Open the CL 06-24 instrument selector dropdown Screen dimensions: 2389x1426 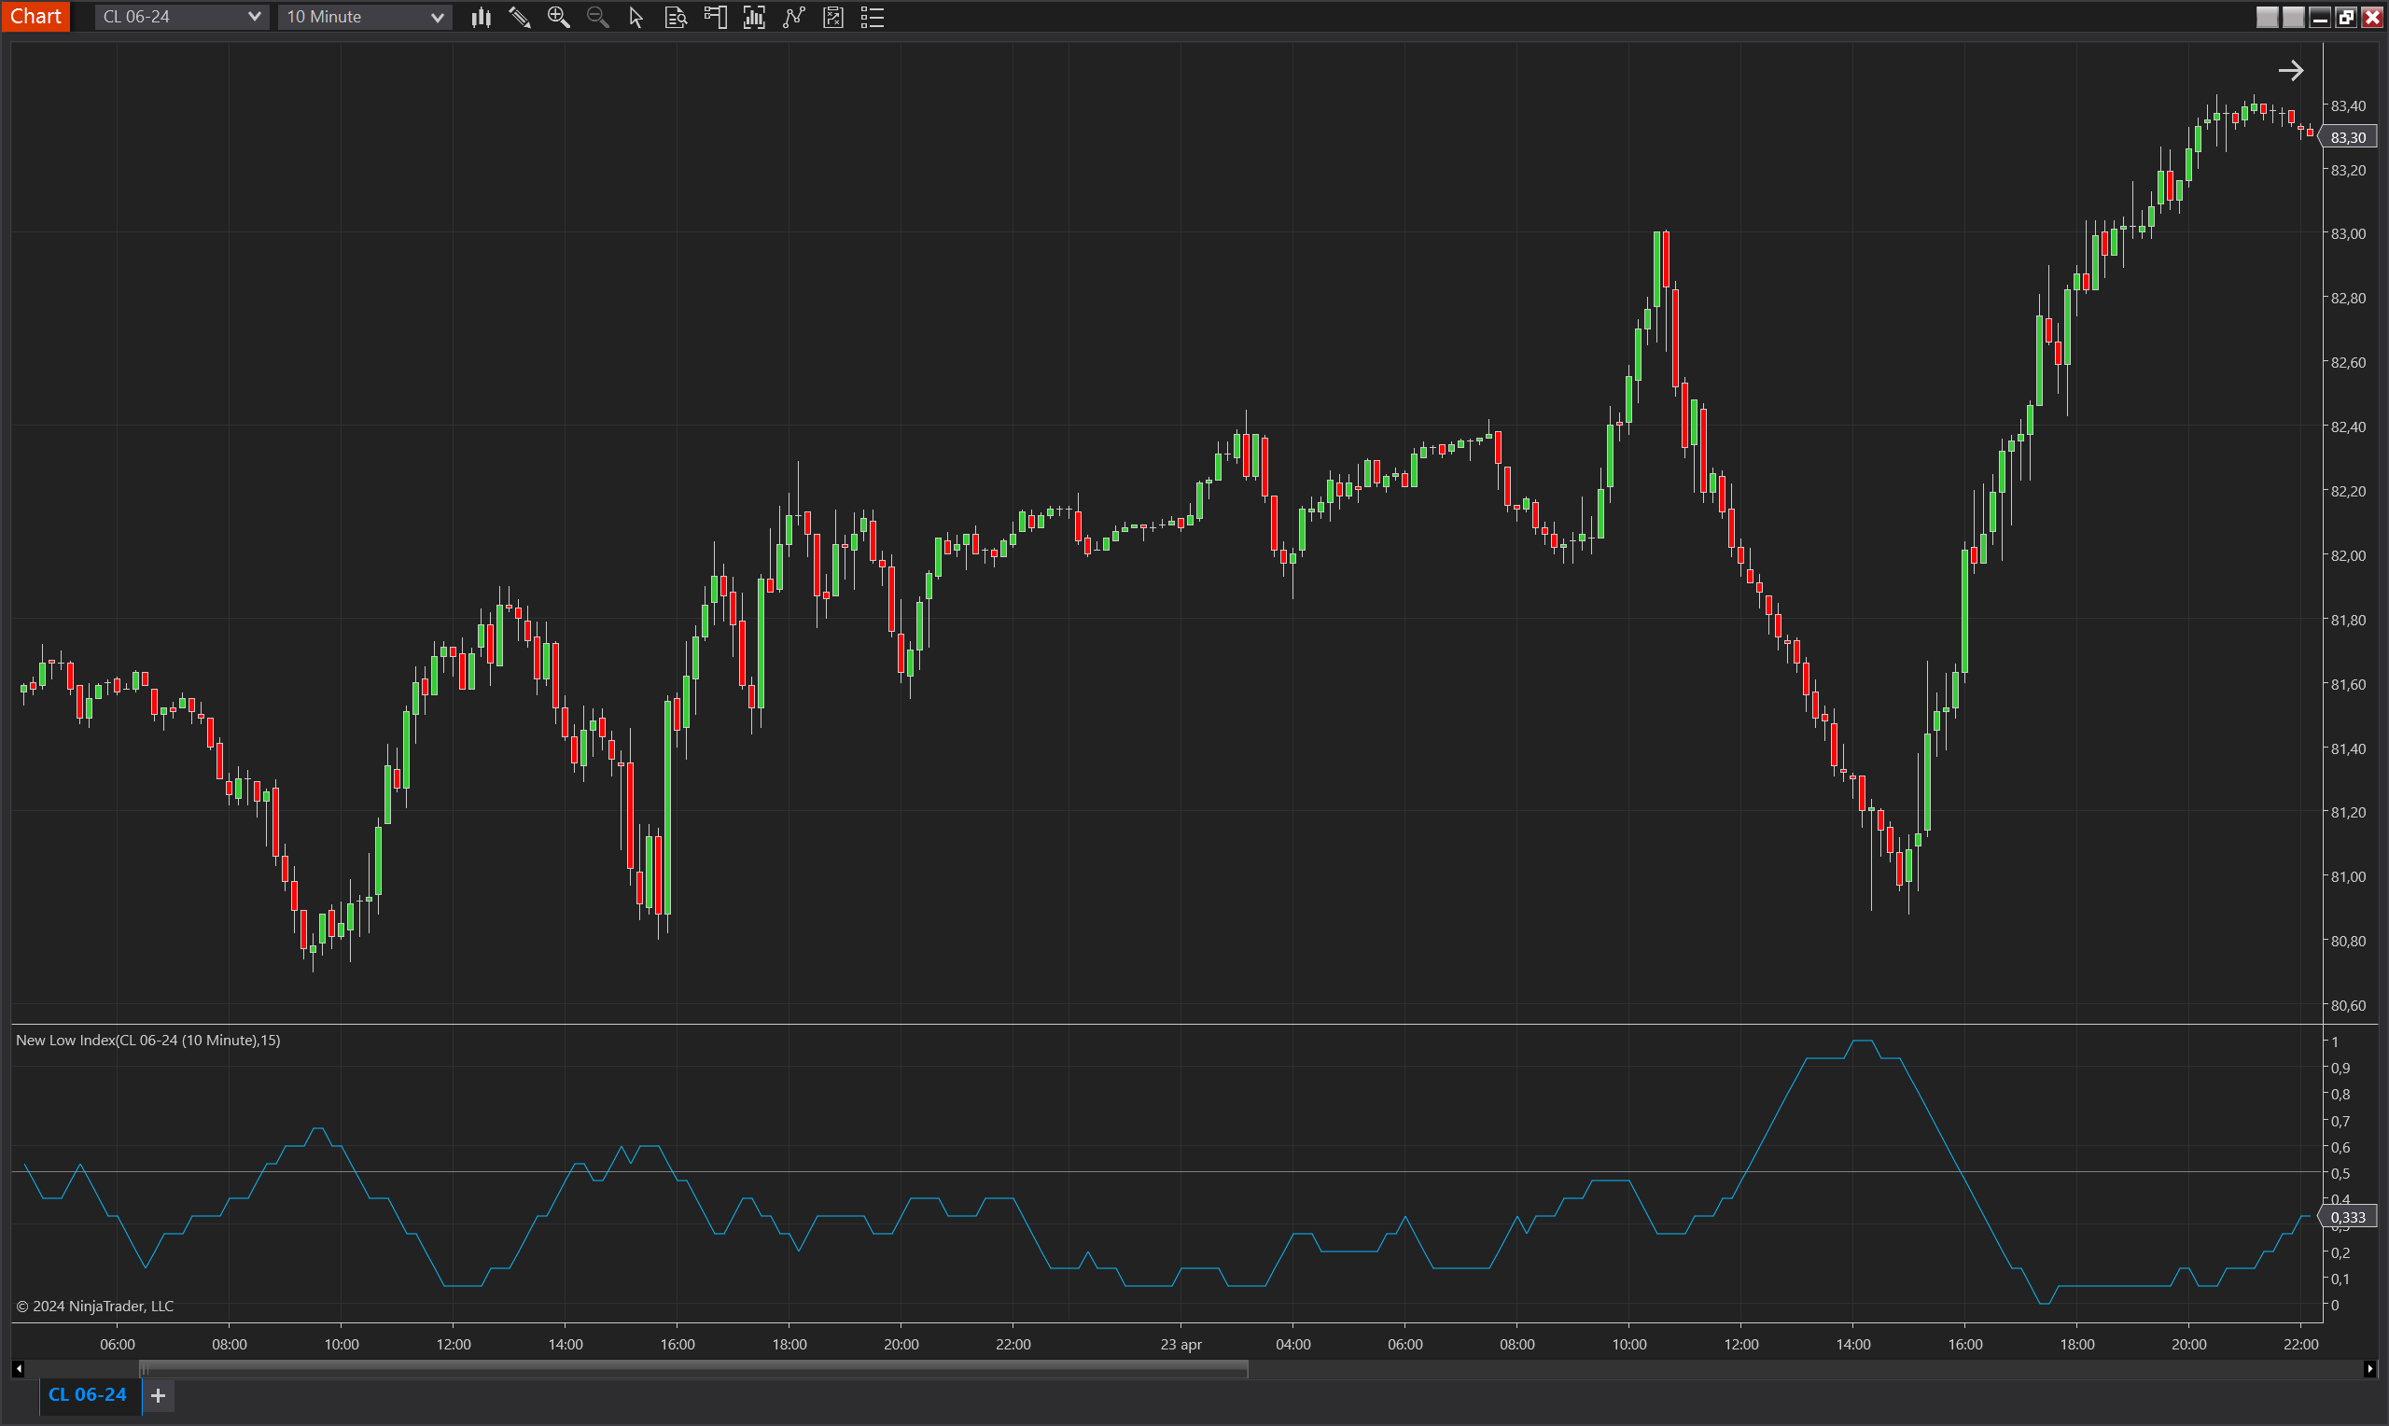tap(181, 17)
